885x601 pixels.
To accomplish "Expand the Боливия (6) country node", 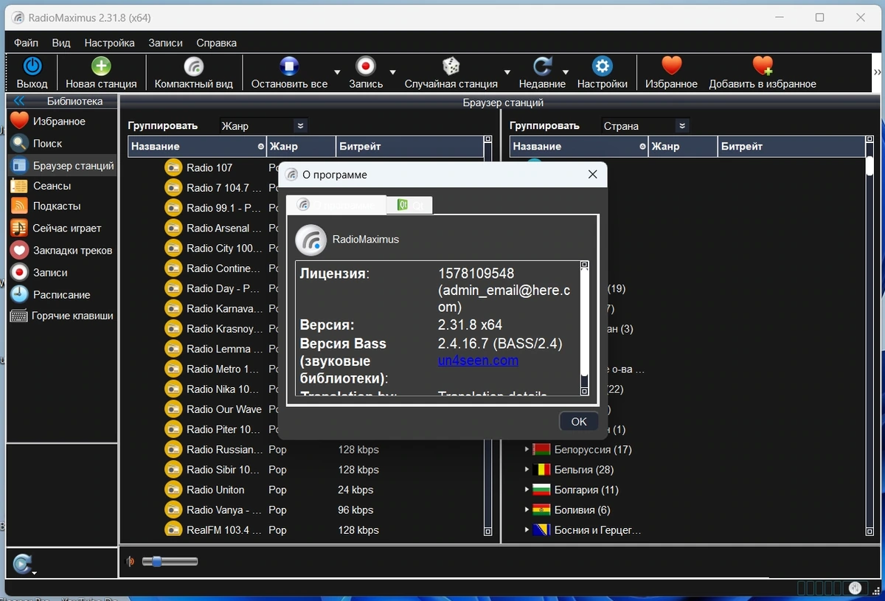I will click(x=527, y=510).
